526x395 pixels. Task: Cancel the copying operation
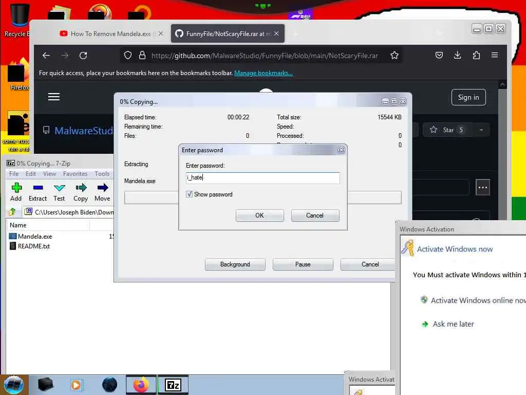(x=368, y=264)
